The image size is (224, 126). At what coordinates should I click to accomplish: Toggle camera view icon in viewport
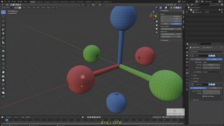coord(157,29)
